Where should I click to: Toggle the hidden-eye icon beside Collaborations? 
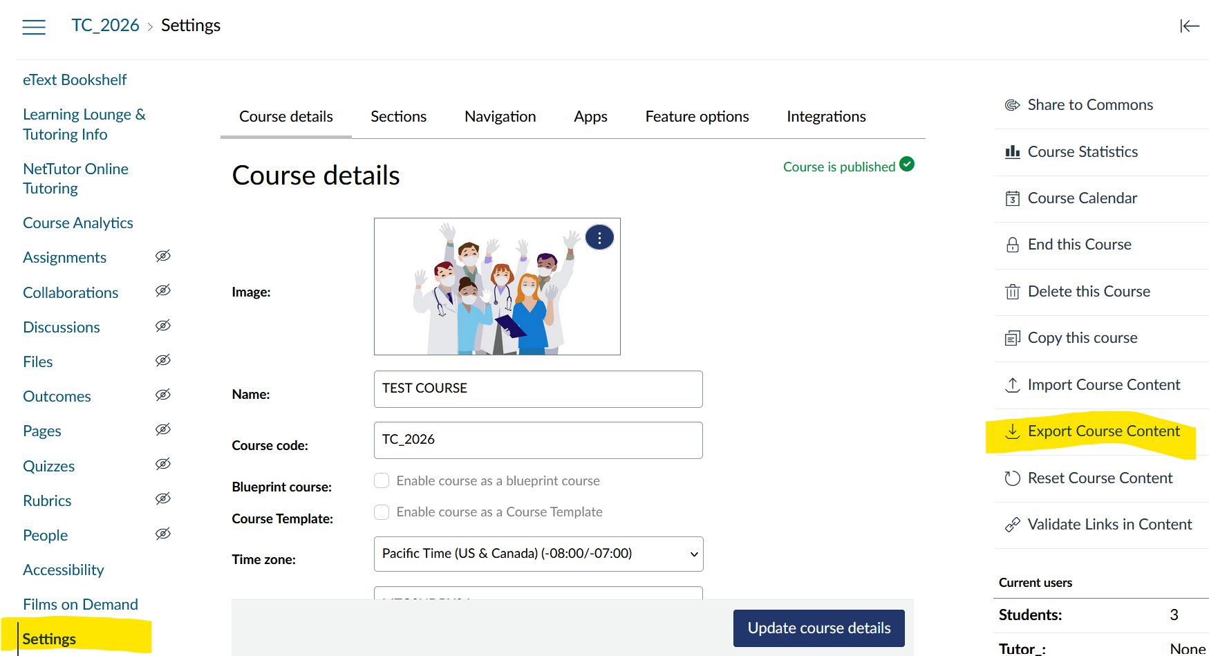pyautogui.click(x=163, y=290)
